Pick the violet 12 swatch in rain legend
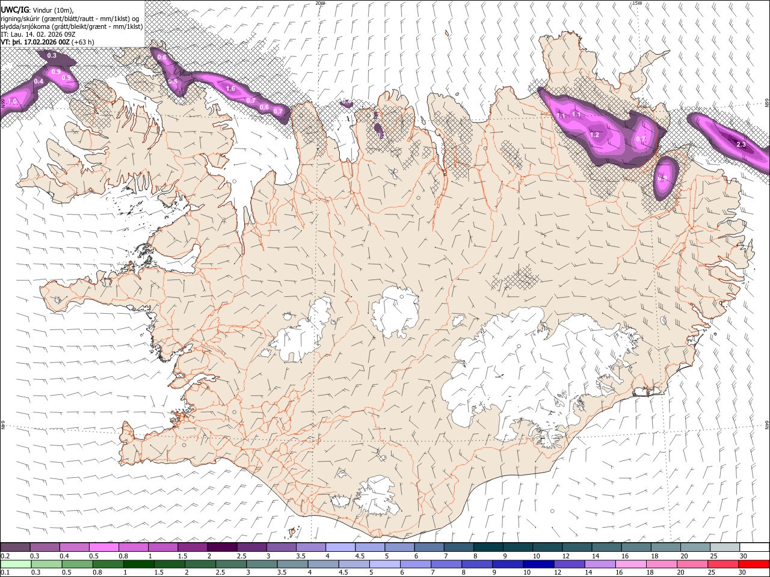Viewport: 770px width, 577px height. pos(569,564)
